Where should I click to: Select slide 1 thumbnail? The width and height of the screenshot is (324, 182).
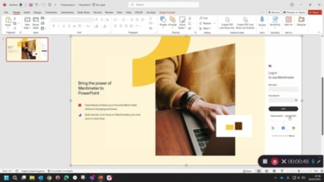[x=27, y=49]
